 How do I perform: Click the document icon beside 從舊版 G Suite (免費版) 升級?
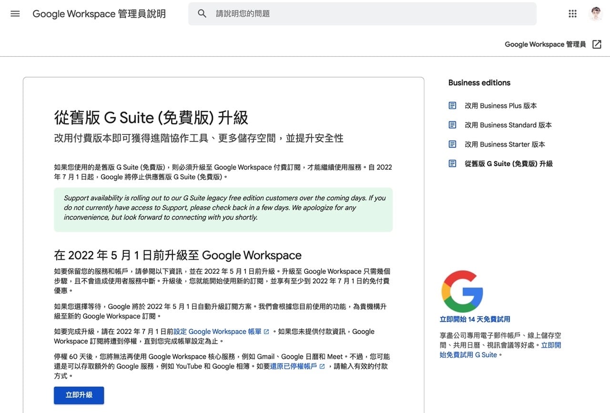pyautogui.click(x=453, y=164)
